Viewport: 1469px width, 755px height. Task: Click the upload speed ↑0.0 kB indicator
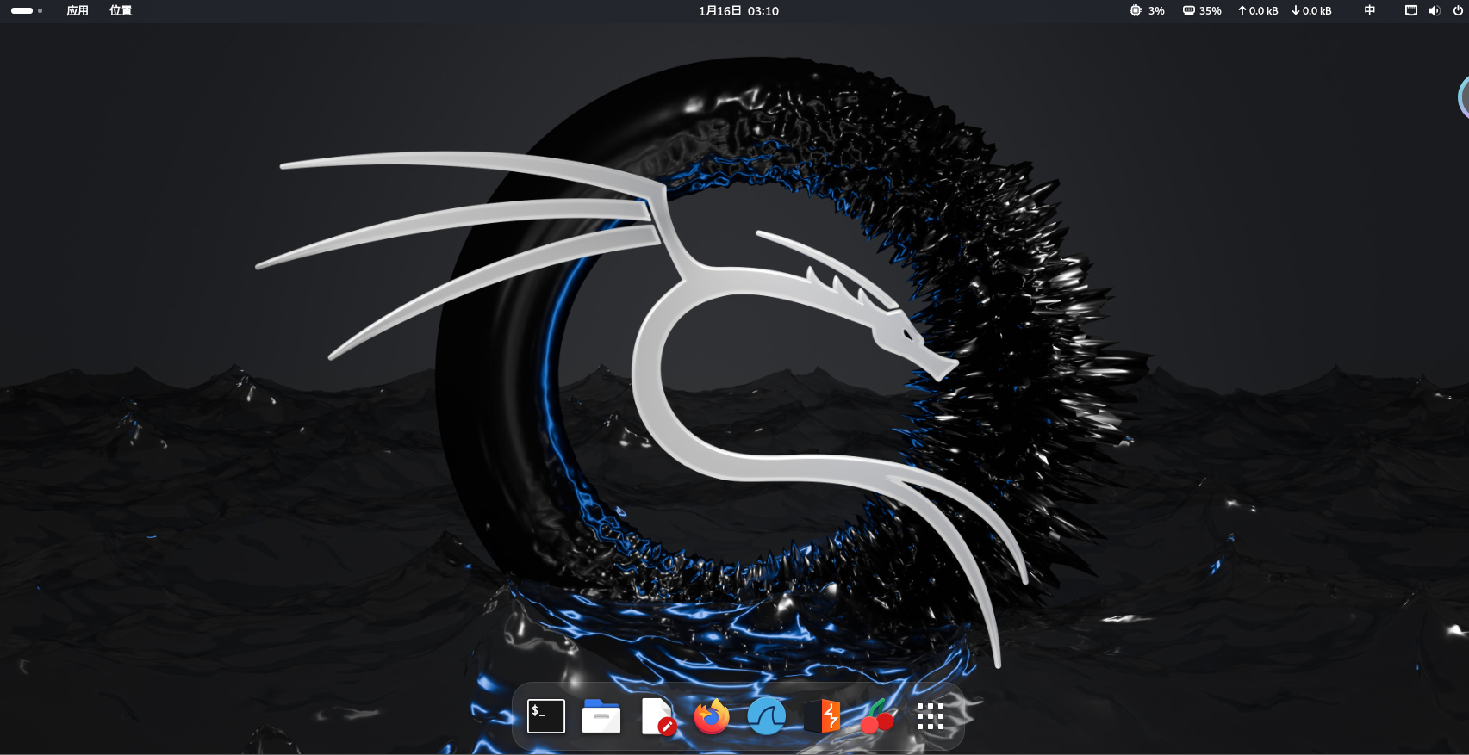1258,11
